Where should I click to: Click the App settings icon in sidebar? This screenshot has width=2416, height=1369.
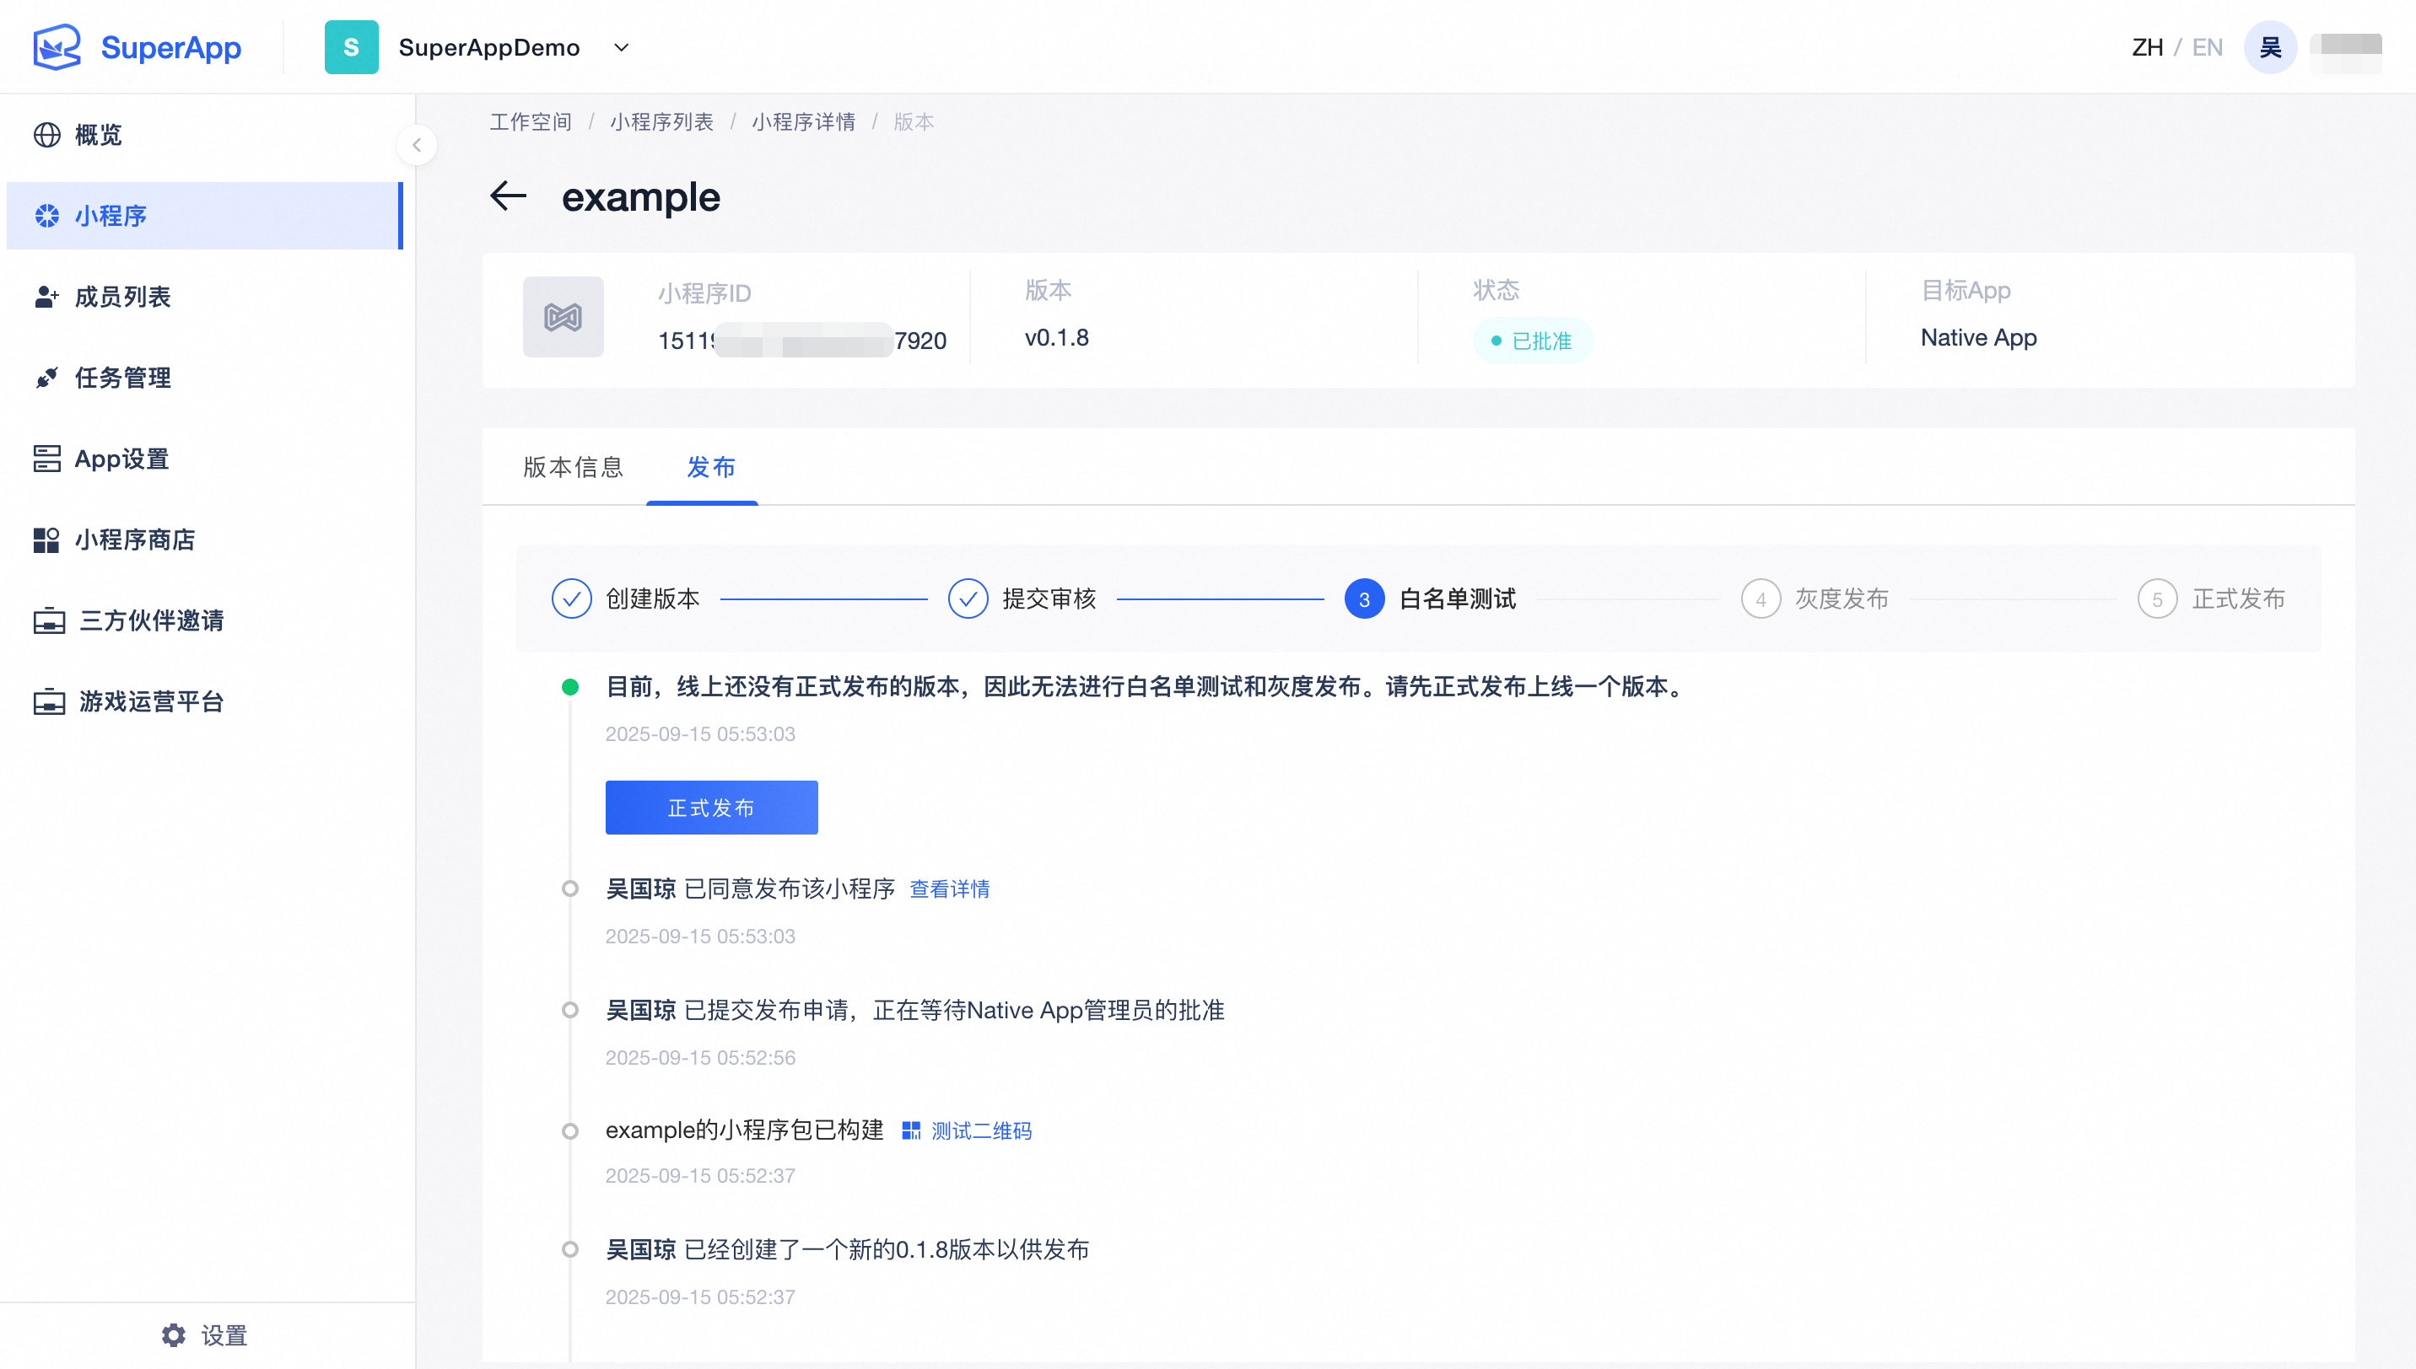47,459
